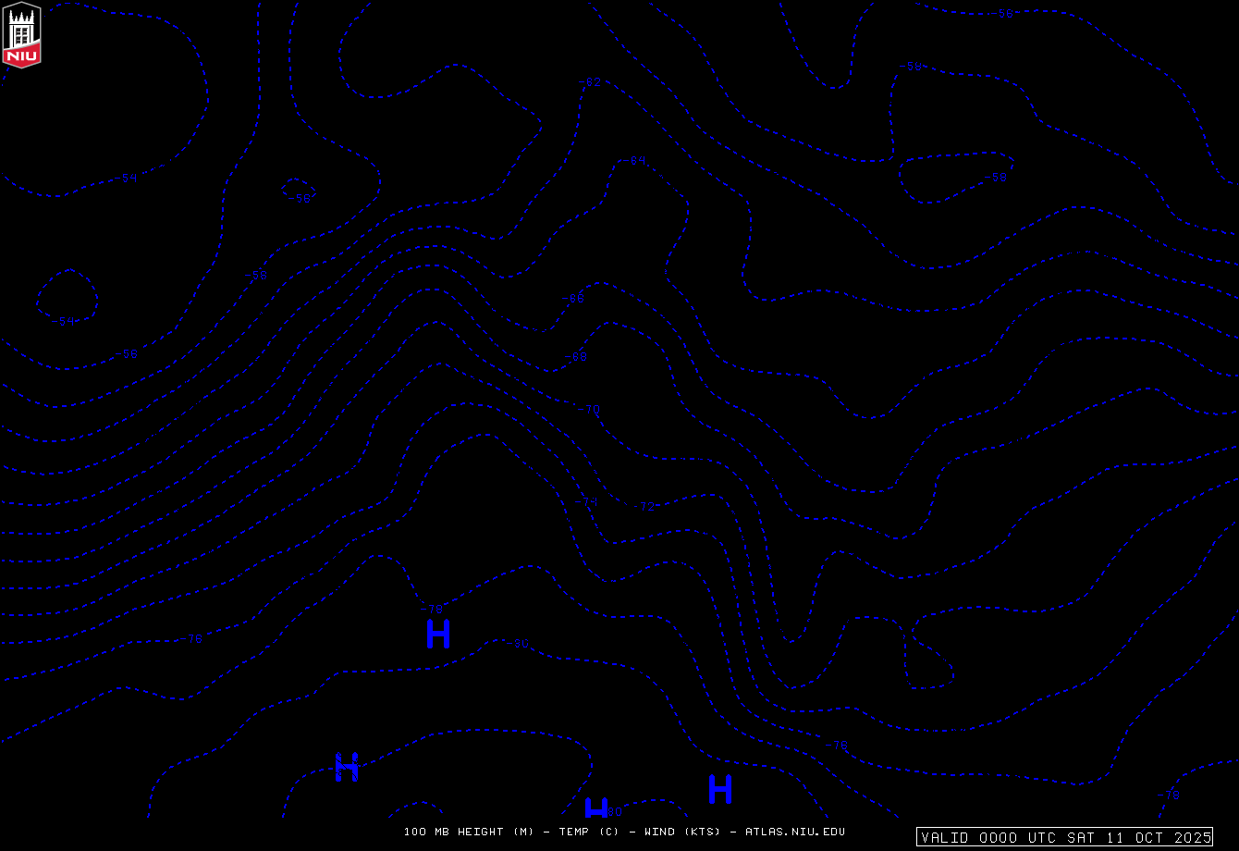Click the H marker below the -78 label
The height and width of the screenshot is (851, 1239).
[x=438, y=634]
